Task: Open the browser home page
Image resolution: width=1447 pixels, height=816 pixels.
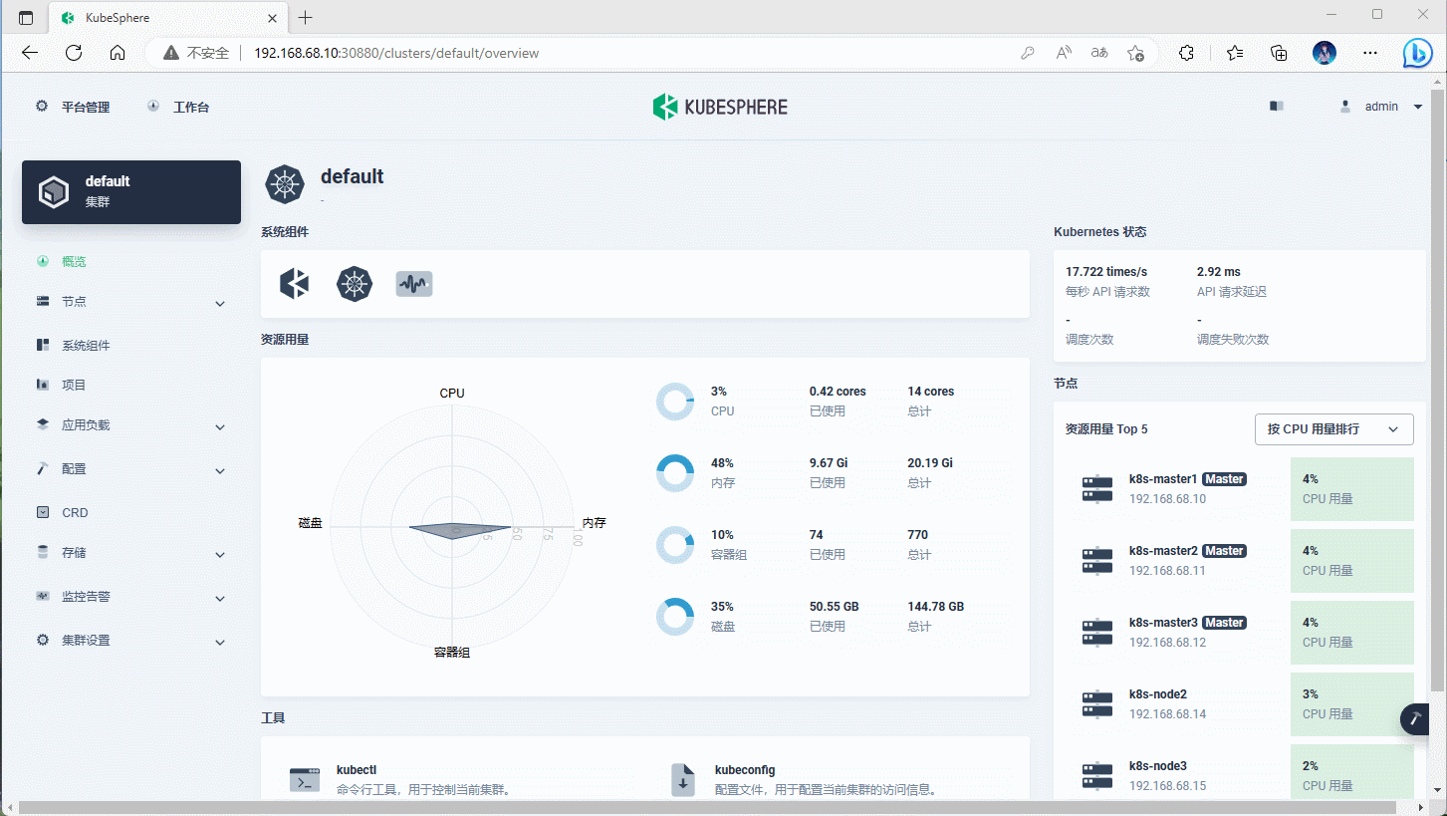Action: [x=118, y=53]
